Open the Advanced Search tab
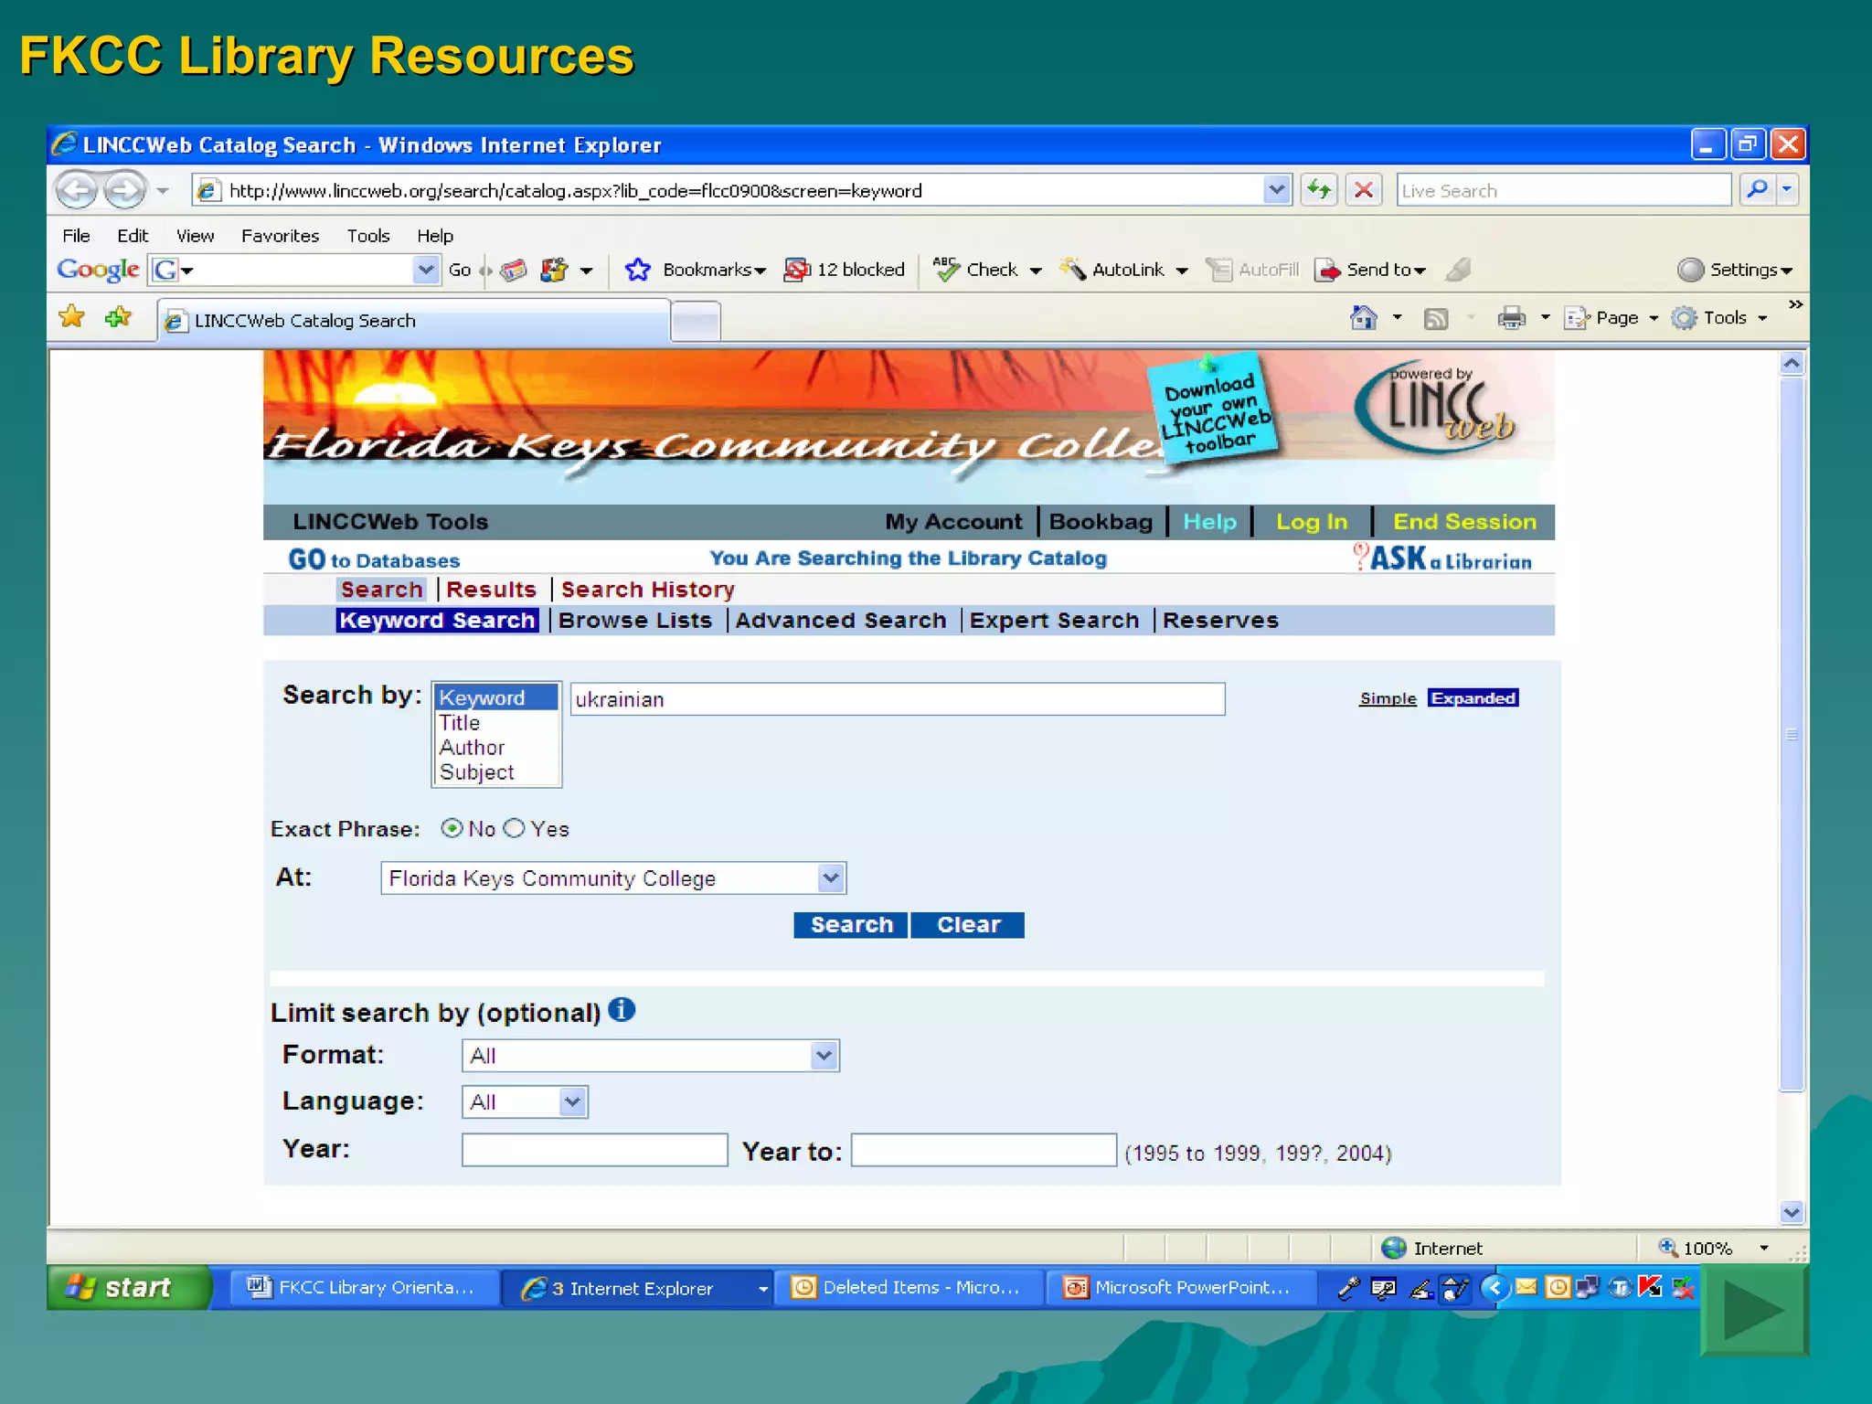 pyautogui.click(x=841, y=620)
